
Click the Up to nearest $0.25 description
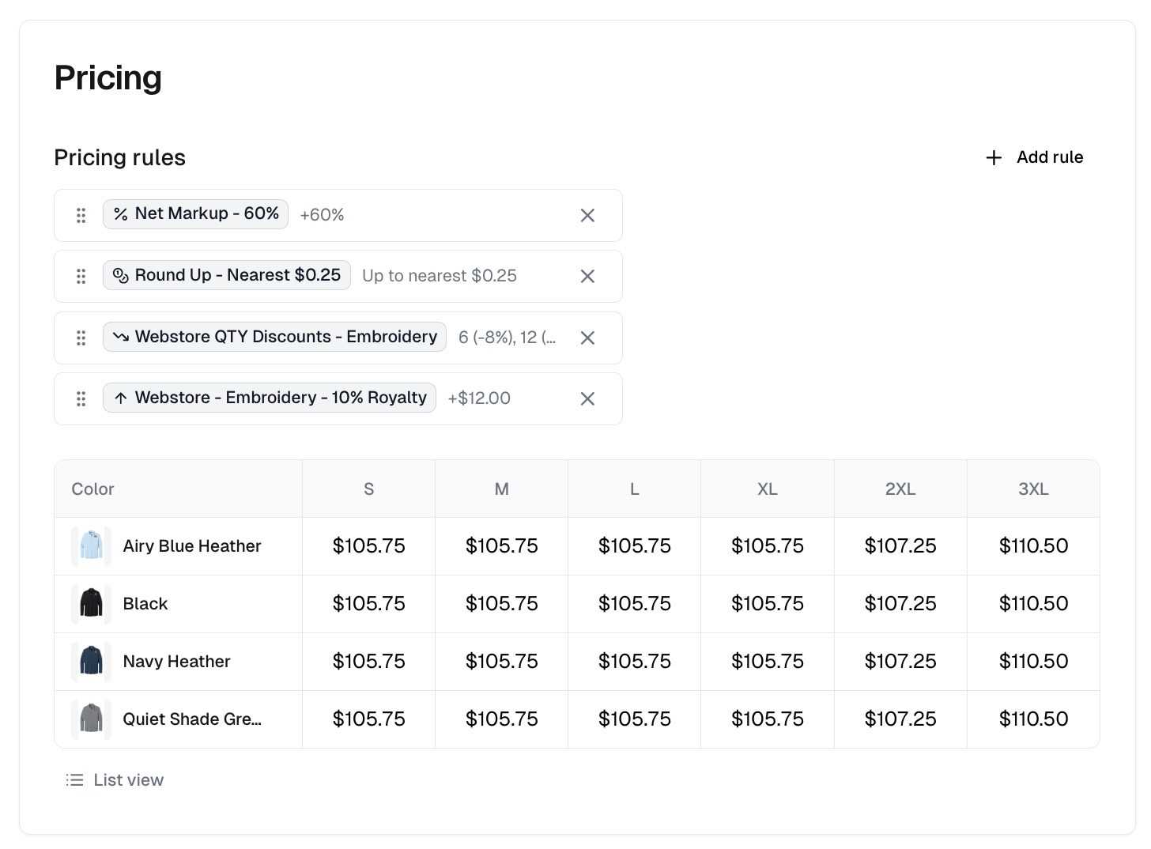(440, 276)
